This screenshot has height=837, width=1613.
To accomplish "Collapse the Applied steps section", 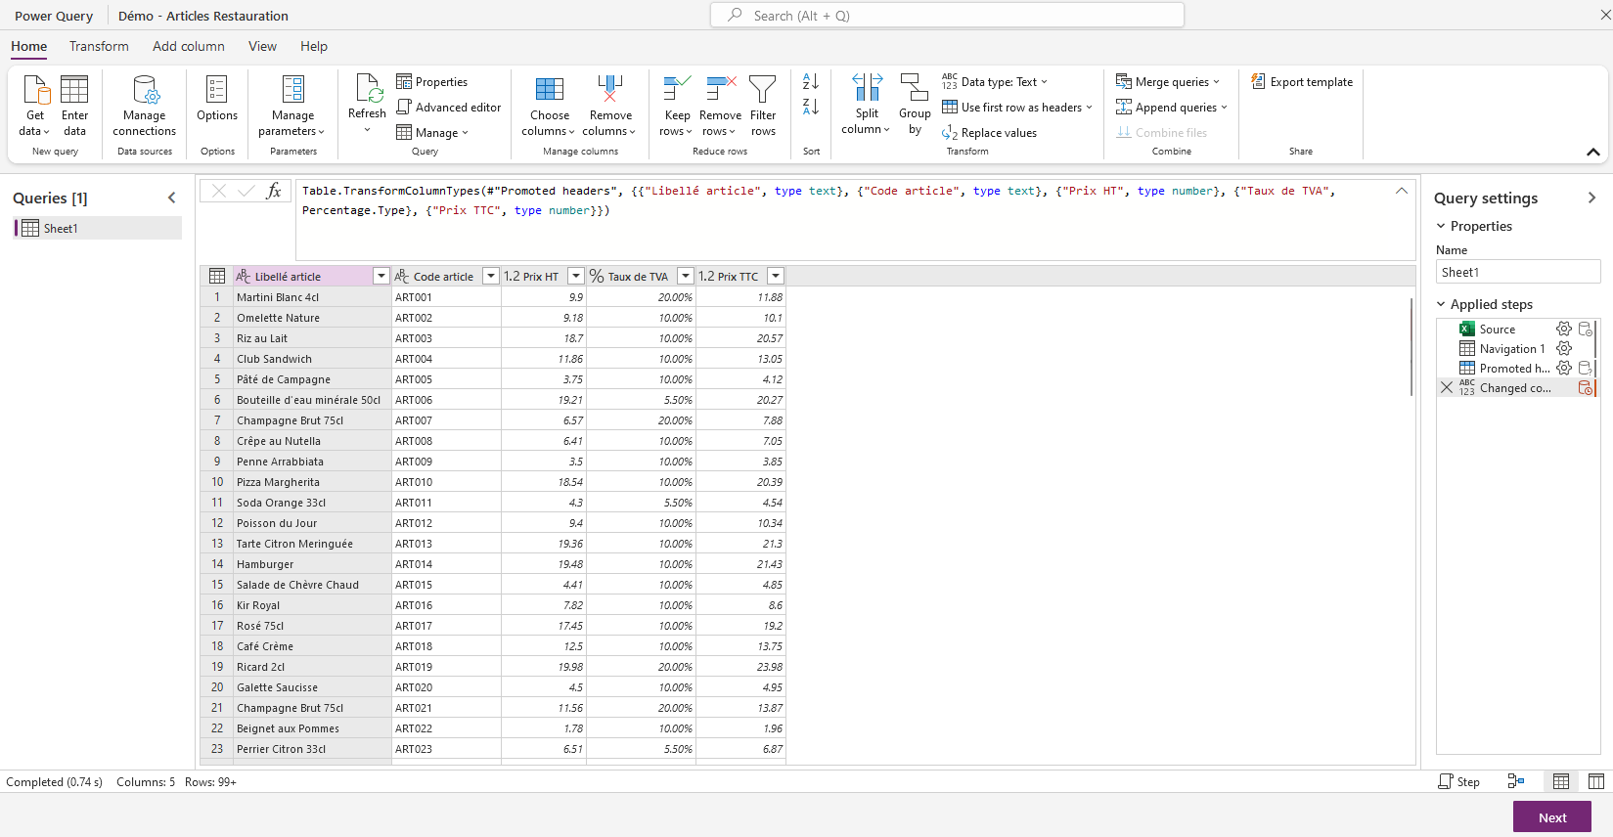I will 1441,304.
